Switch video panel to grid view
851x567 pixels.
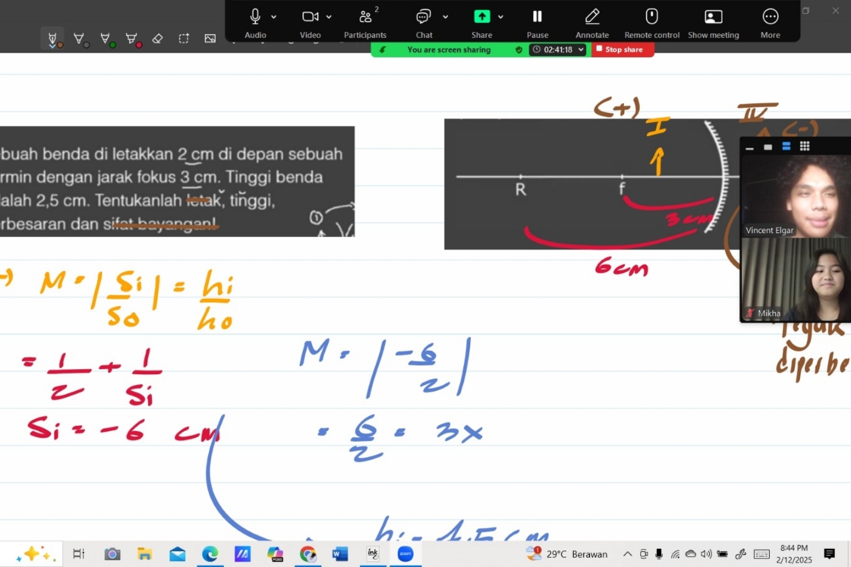coord(804,146)
